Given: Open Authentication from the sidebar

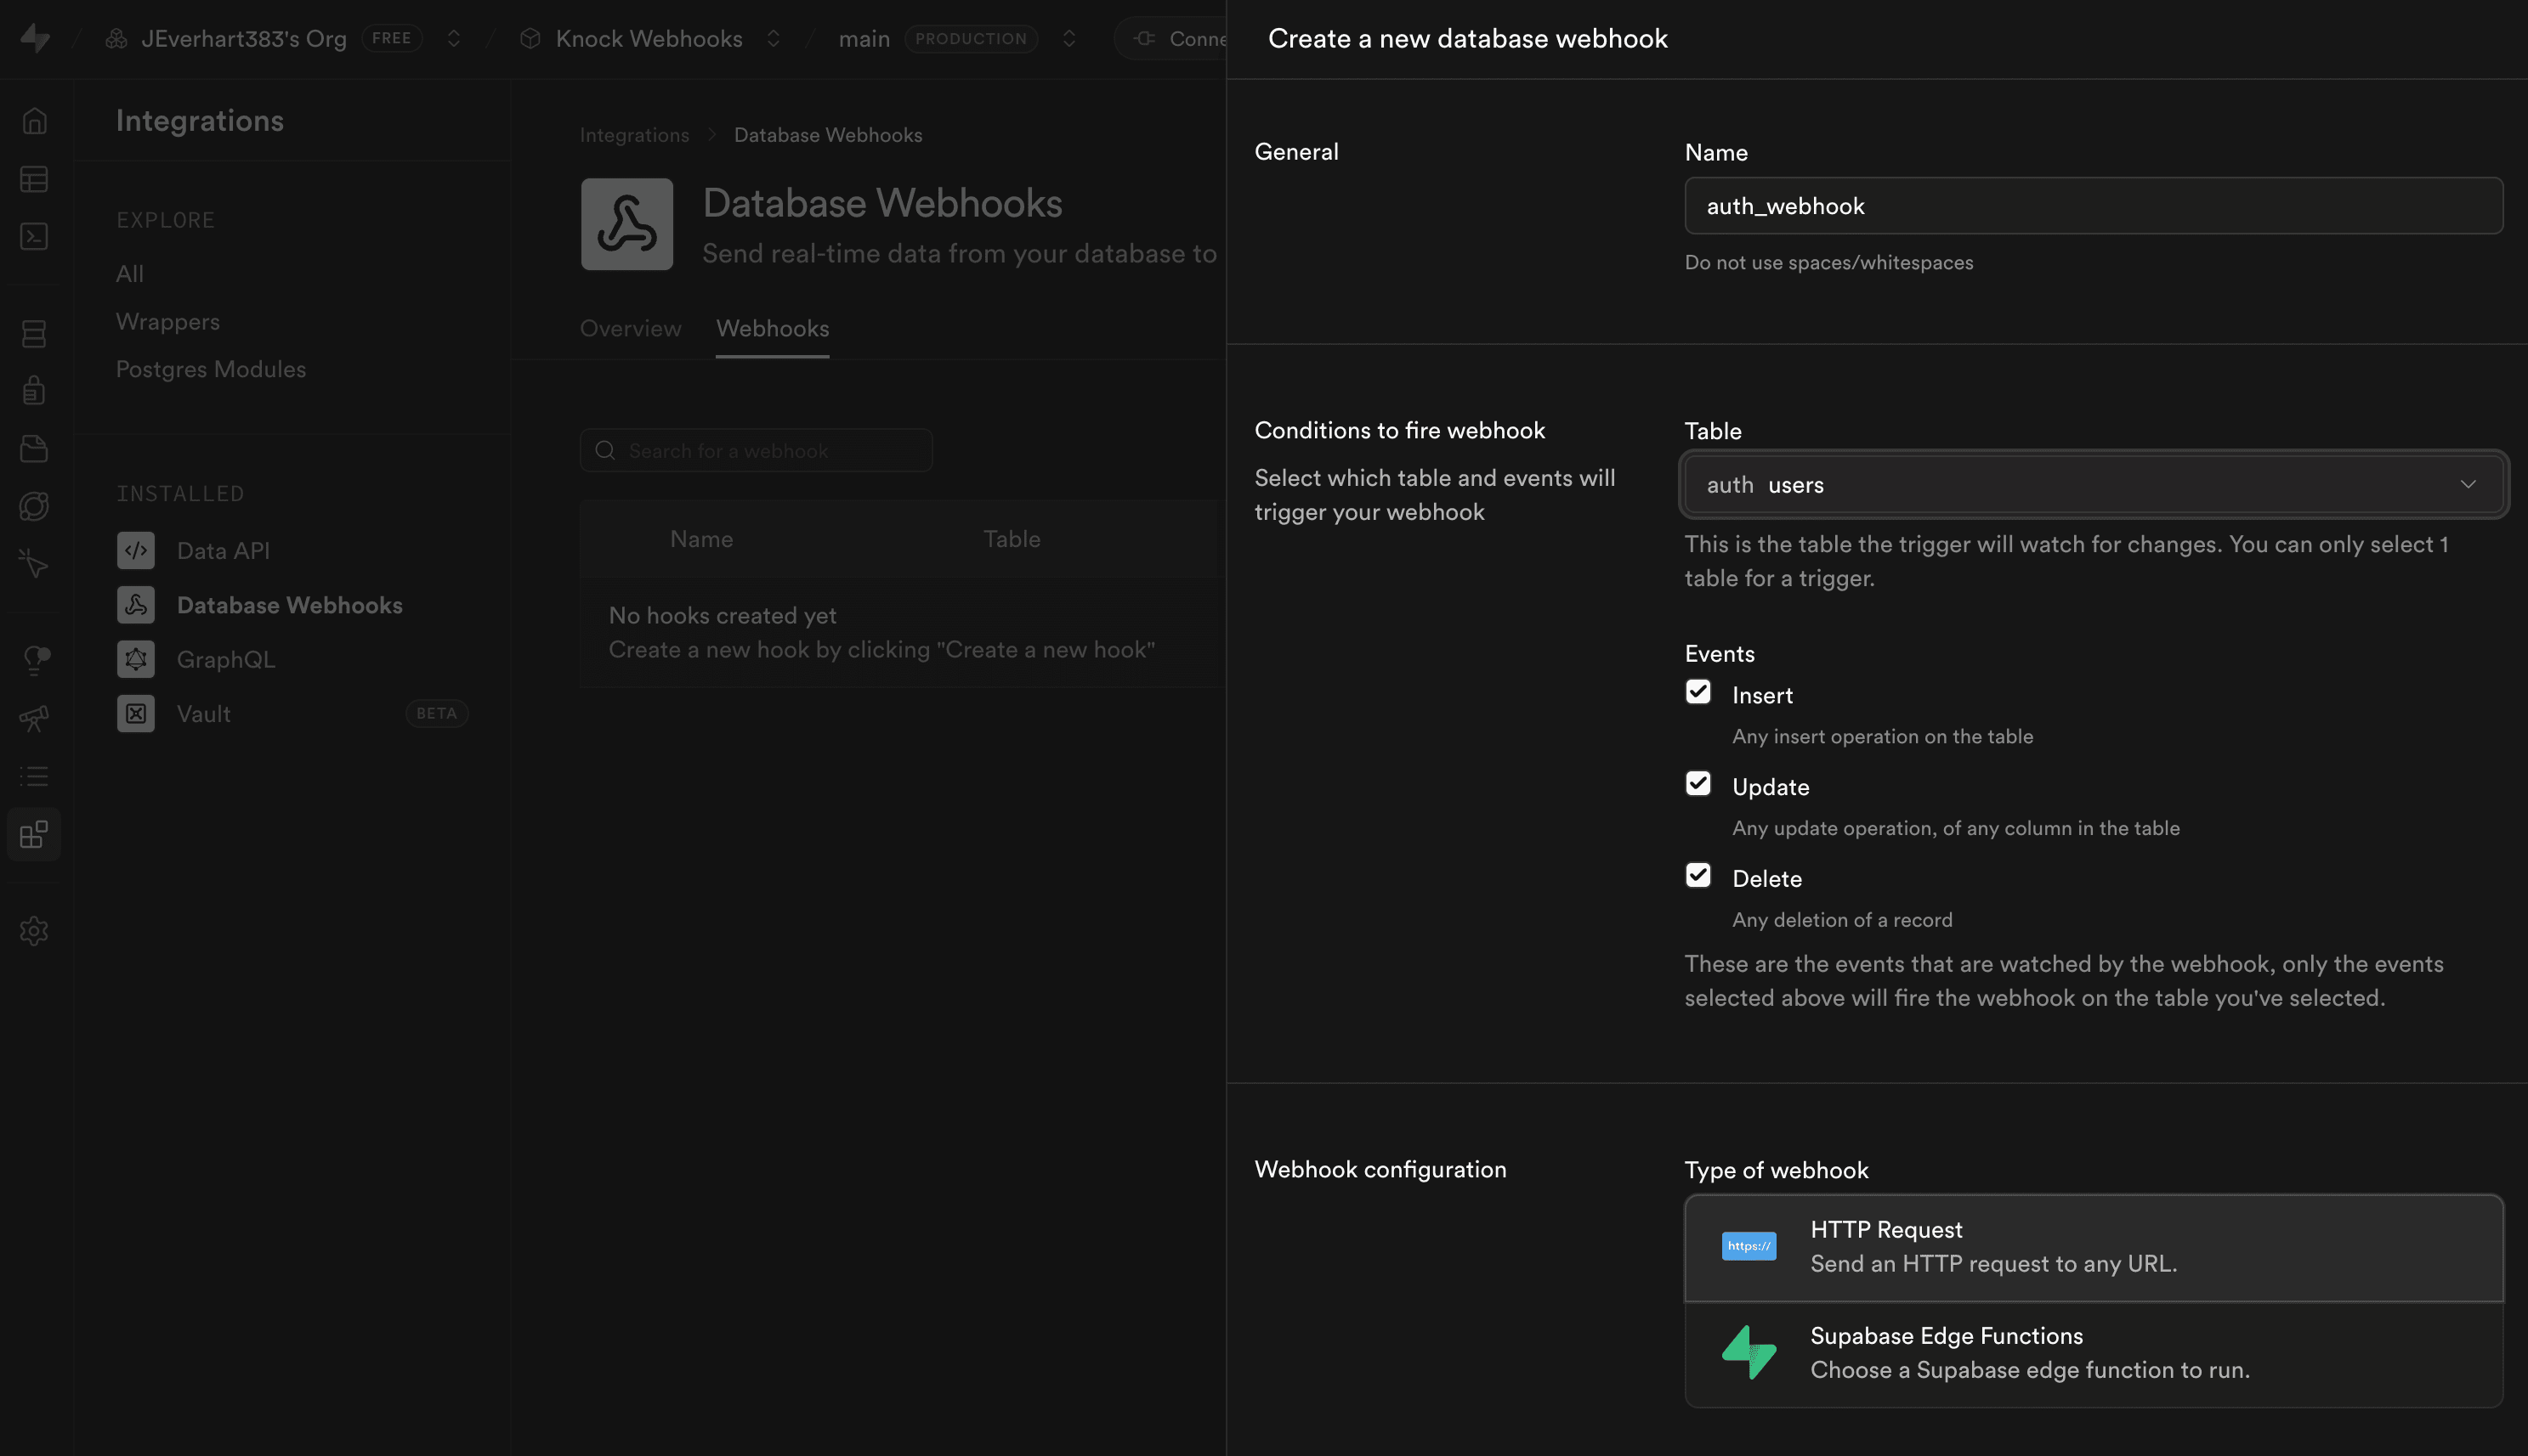Looking at the screenshot, I should pyautogui.click(x=34, y=390).
